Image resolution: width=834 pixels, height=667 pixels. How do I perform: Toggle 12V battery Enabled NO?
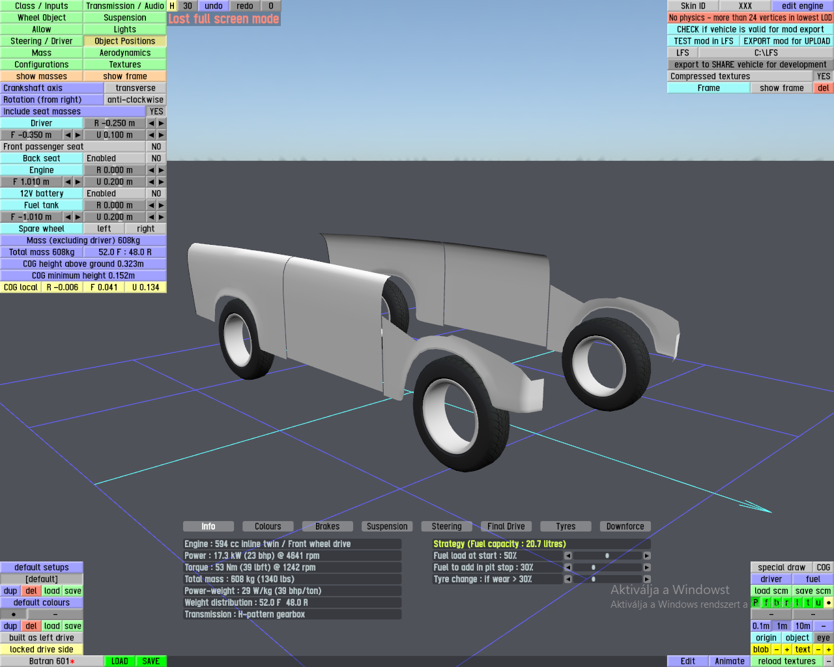coord(156,193)
